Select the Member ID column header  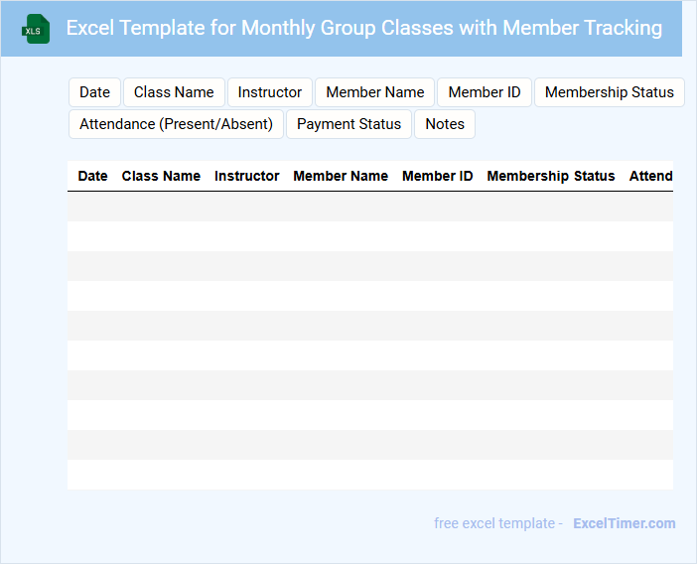437,176
